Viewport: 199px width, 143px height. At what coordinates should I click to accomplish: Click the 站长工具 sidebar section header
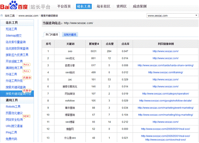[x=17, y=23]
